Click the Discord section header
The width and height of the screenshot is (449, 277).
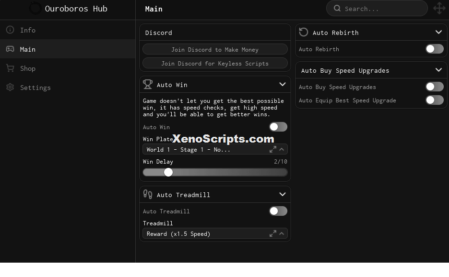(159, 33)
